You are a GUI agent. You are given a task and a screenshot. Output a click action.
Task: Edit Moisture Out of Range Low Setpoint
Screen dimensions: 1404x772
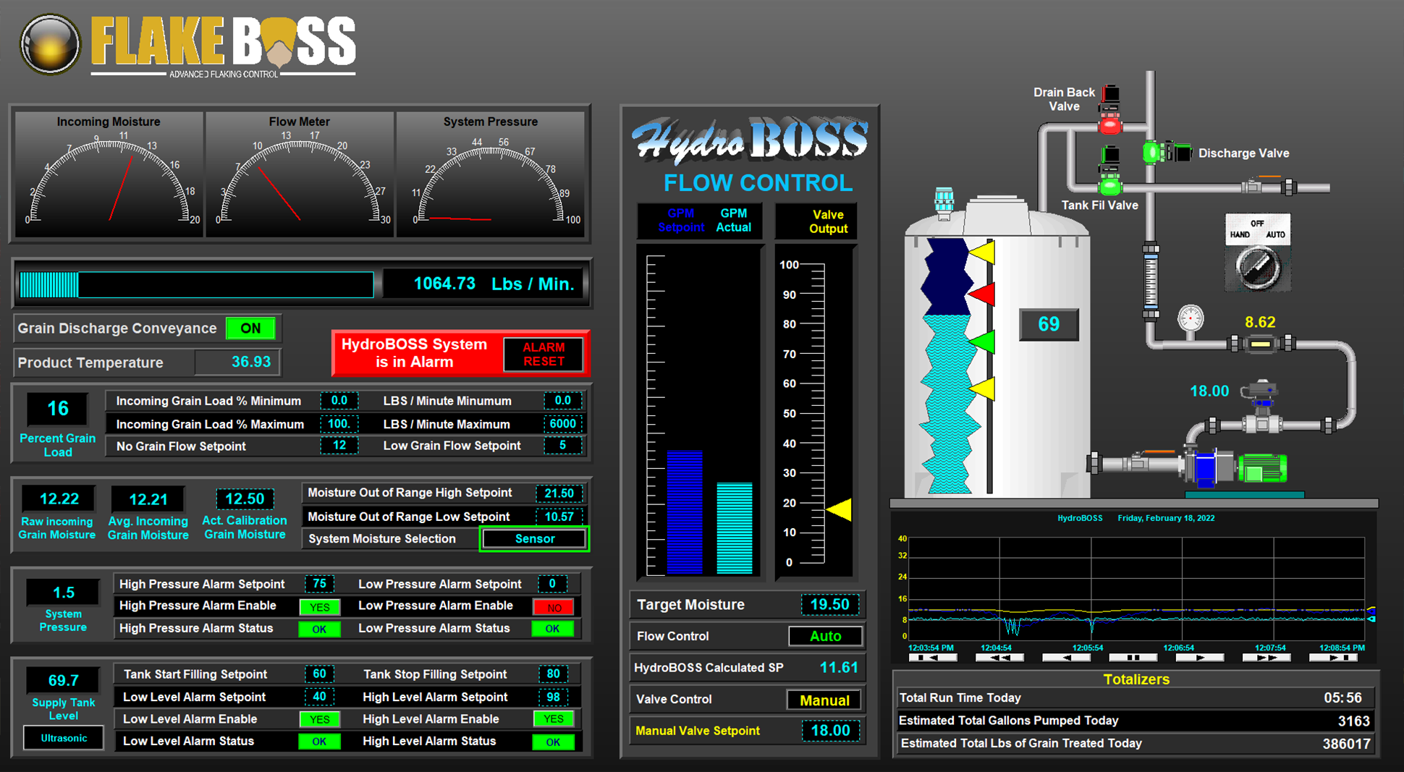[559, 517]
